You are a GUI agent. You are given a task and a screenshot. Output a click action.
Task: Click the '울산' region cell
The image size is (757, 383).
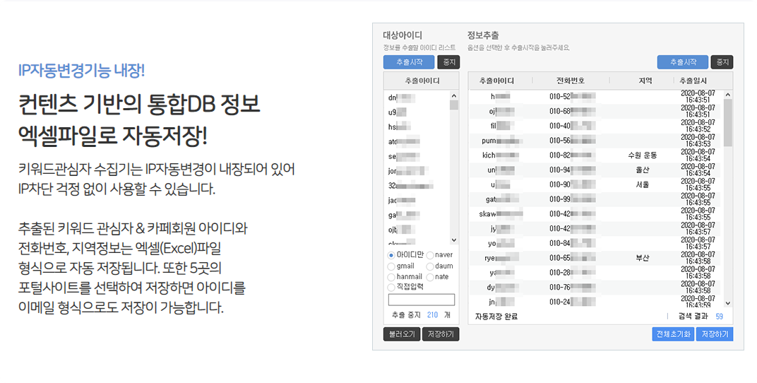point(643,170)
